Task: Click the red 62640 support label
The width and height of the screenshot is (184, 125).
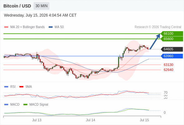Action: pyautogui.click(x=168, y=70)
